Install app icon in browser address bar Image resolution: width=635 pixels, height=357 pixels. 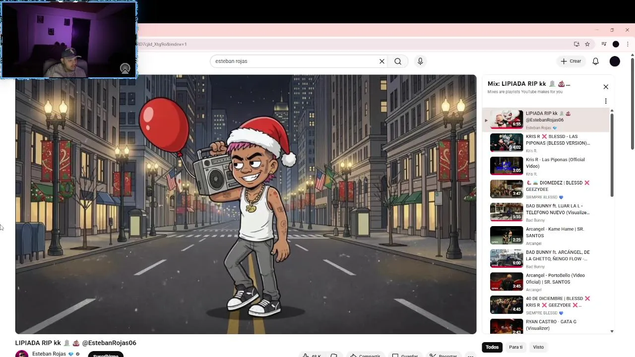click(x=576, y=44)
